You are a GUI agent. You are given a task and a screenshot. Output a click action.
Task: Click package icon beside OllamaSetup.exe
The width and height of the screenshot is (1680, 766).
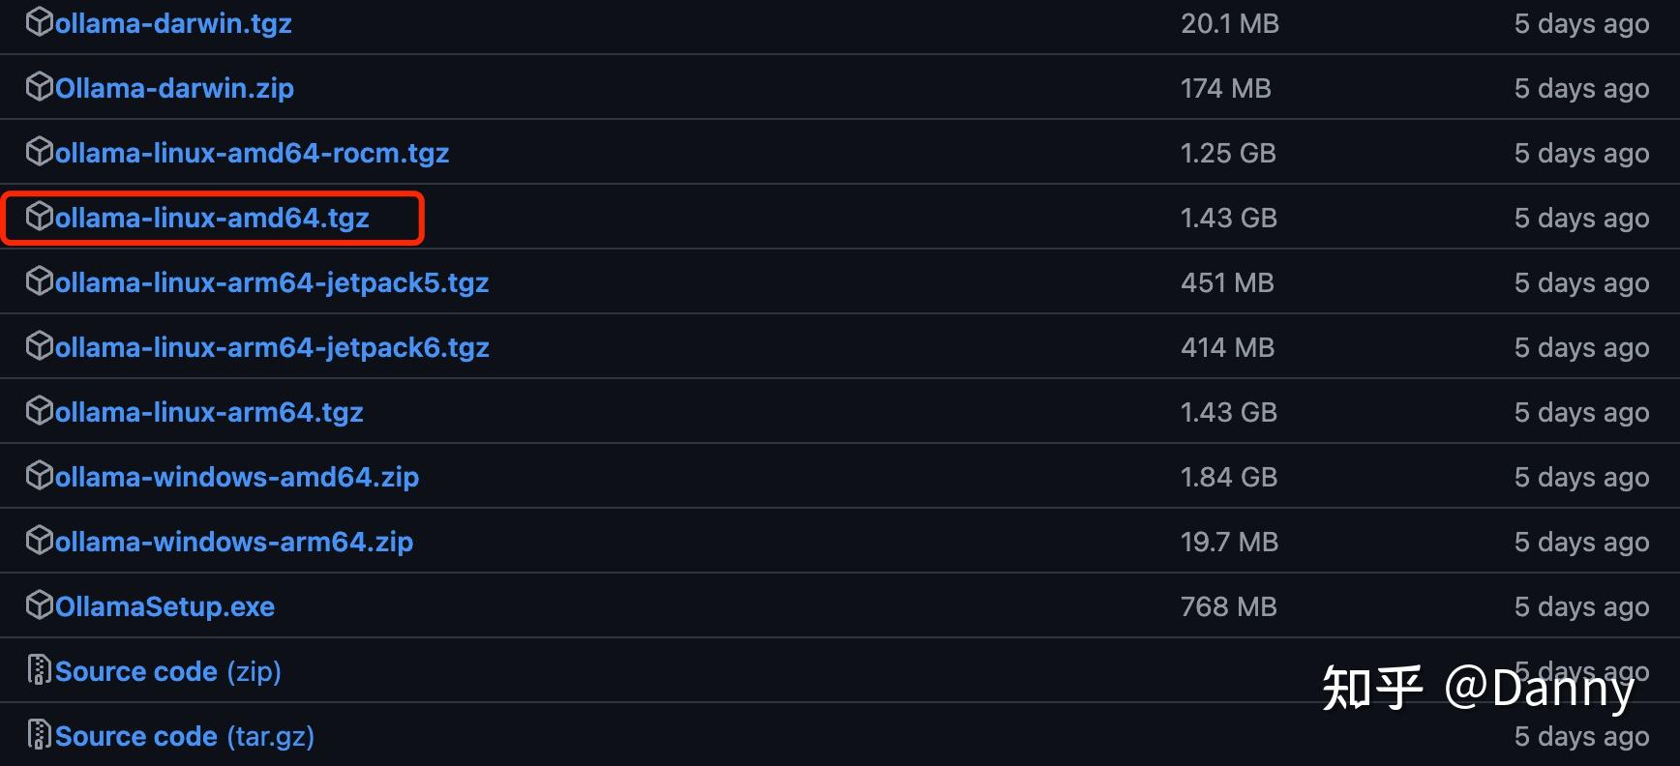[x=39, y=605]
